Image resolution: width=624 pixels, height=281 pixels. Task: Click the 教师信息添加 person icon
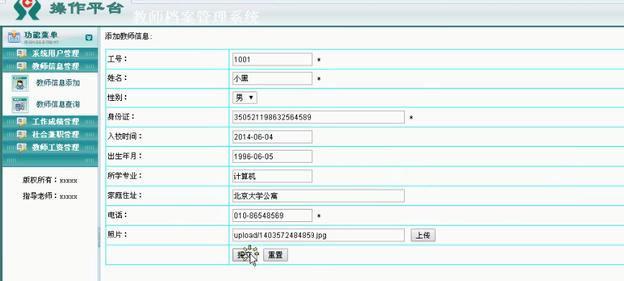(x=19, y=83)
